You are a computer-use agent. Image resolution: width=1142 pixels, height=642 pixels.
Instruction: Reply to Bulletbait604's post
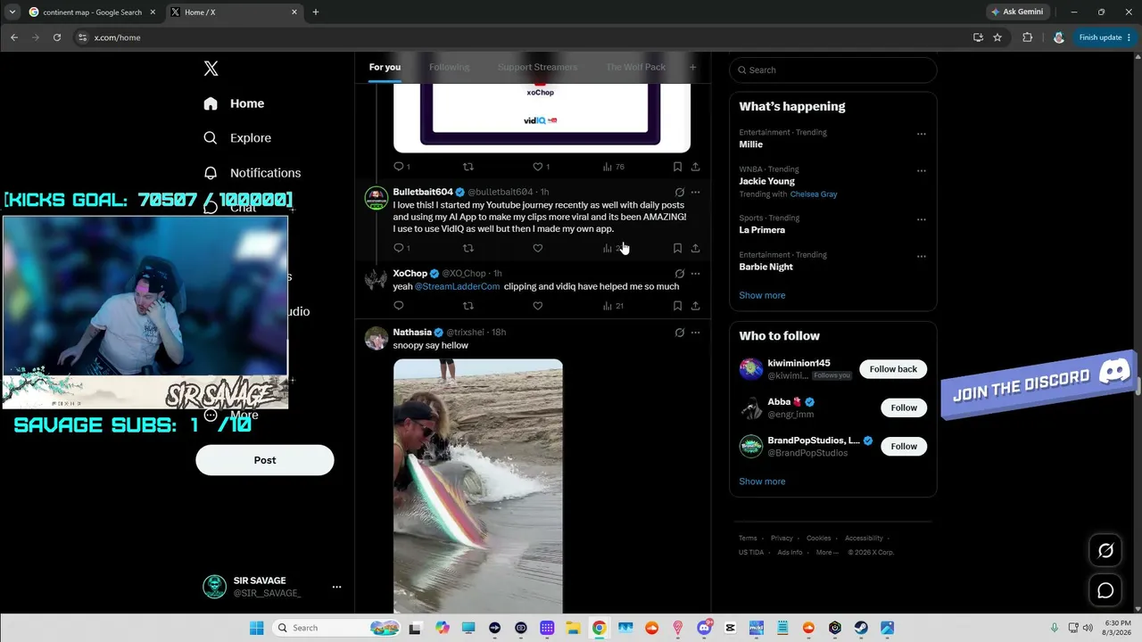click(x=399, y=248)
